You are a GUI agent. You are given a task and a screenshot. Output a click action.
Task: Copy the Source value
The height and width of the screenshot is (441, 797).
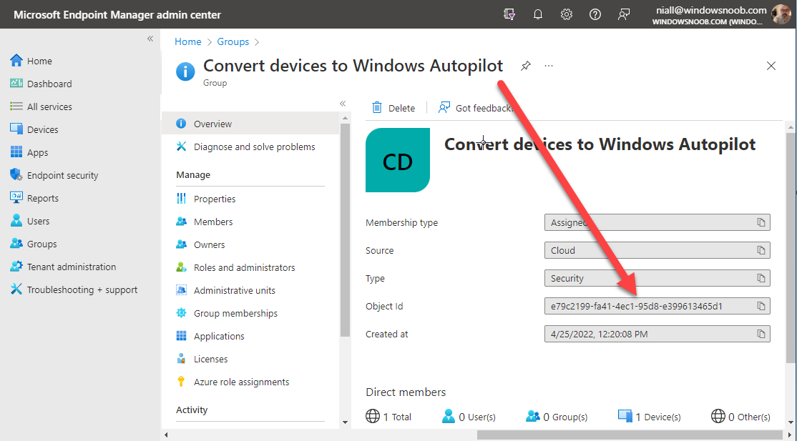click(761, 250)
